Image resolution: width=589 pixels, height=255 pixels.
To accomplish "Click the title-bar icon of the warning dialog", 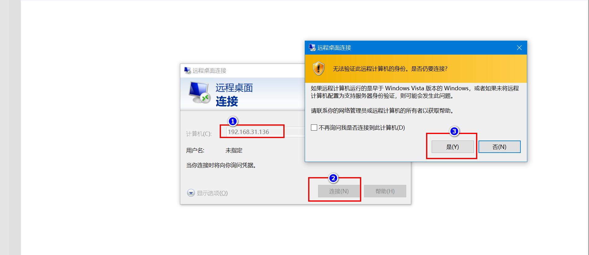I will pyautogui.click(x=312, y=48).
